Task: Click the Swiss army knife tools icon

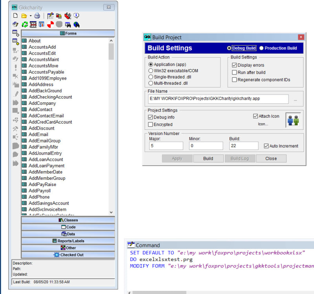Action: click(x=68, y=16)
